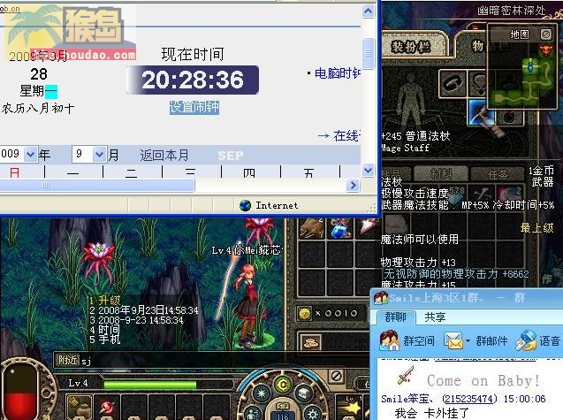Click the brown leather item in inventory
The image size is (563, 420).
[312, 228]
